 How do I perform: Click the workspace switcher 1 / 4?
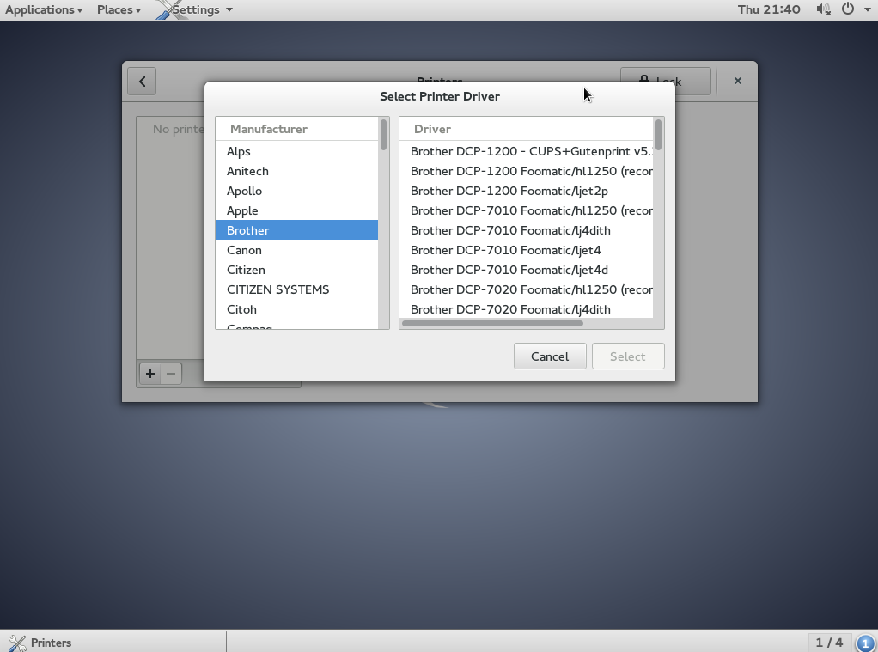coord(829,643)
